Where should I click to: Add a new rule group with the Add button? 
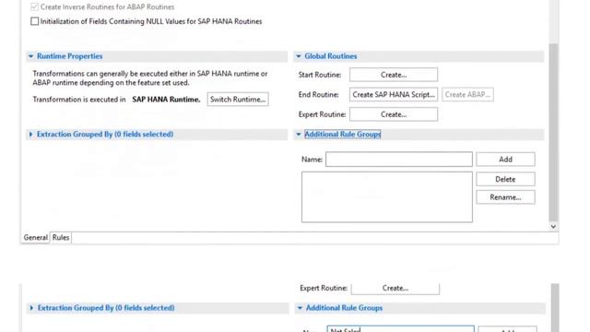click(x=505, y=160)
